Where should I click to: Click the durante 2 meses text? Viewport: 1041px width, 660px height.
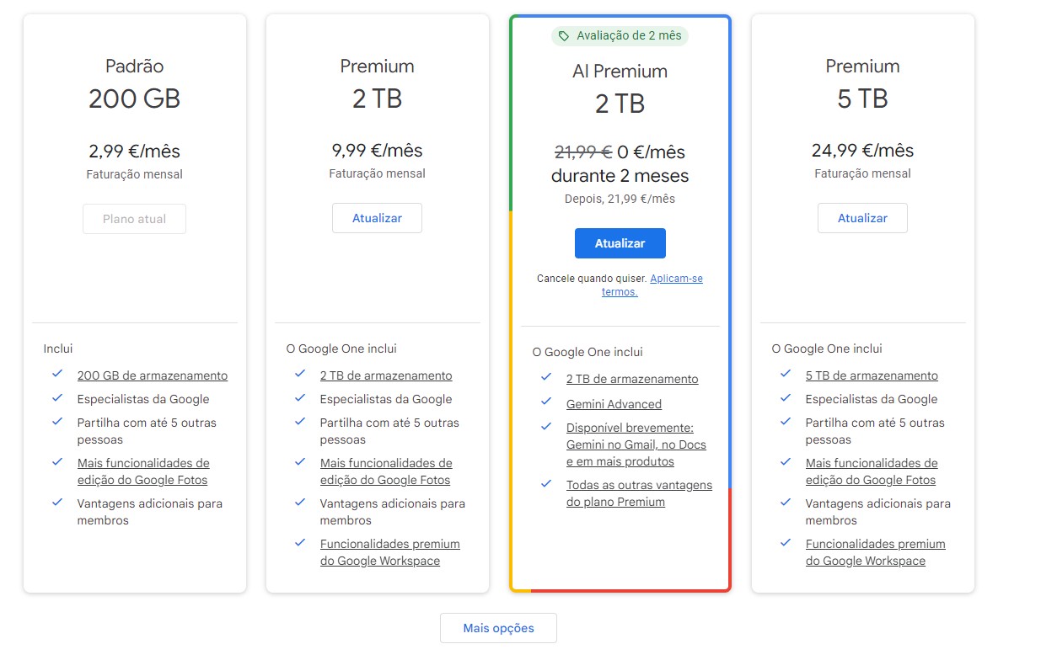coord(620,176)
